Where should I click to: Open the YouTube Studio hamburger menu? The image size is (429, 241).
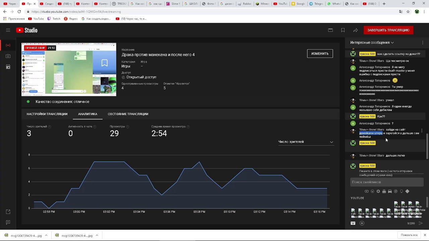coord(8,30)
